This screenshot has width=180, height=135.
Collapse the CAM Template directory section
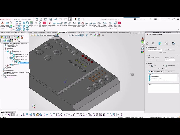click(x=178, y=47)
